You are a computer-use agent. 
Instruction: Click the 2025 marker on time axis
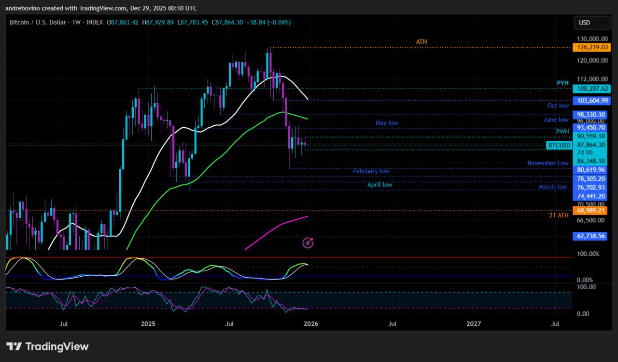[x=148, y=324]
